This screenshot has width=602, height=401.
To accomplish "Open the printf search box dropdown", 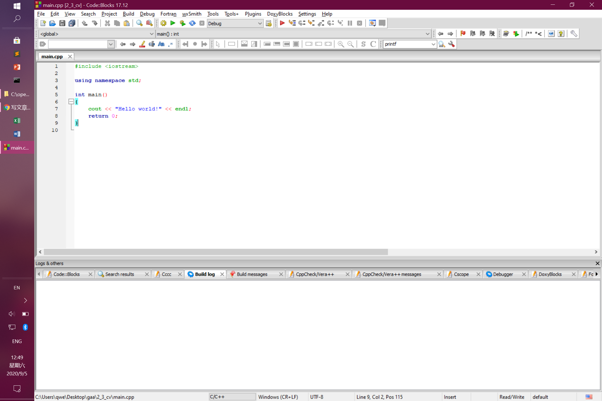I will [x=433, y=44].
